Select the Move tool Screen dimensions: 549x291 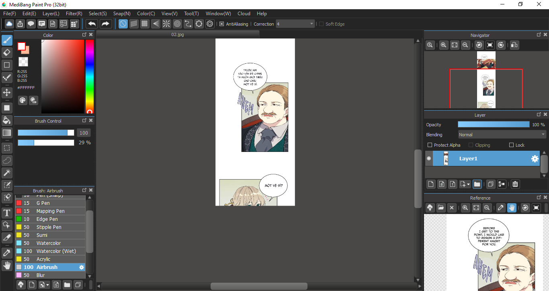[x=7, y=93]
